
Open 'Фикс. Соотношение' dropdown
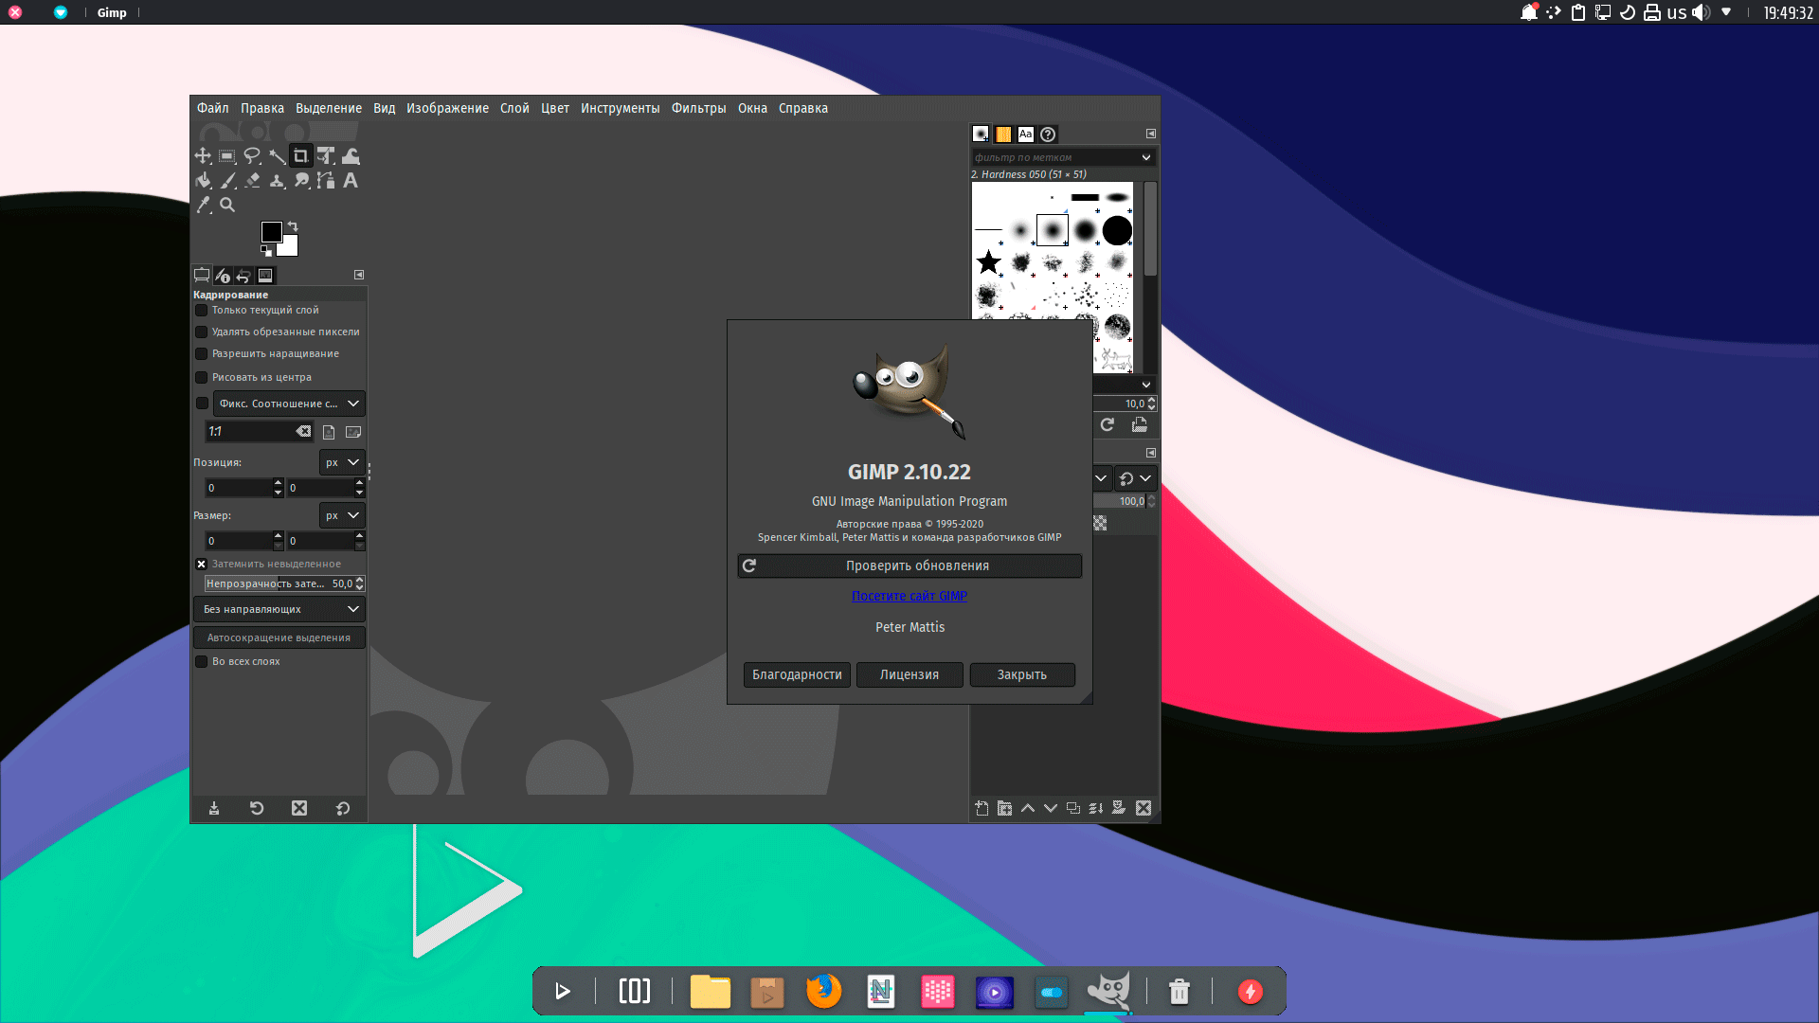click(289, 404)
